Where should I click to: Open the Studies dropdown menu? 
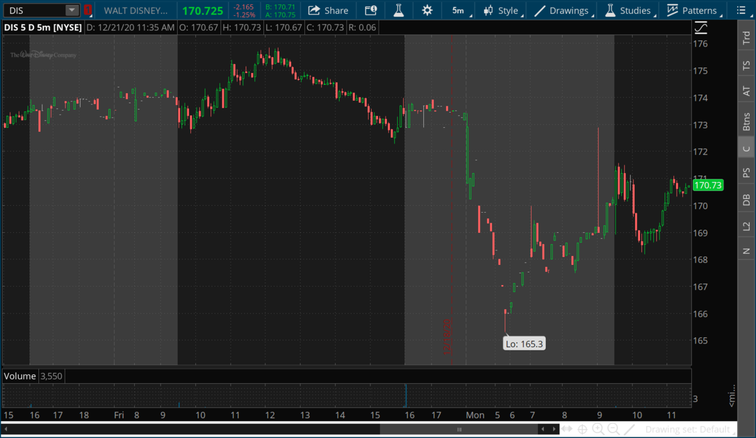[628, 11]
